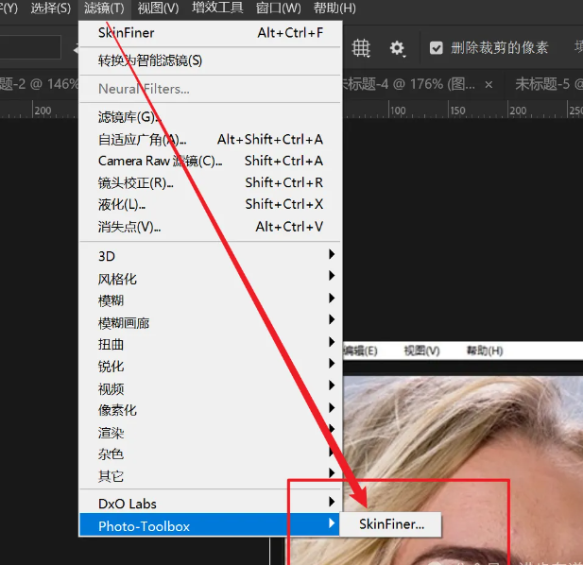Launch the 液化 liquify filter
Image resolution: width=583 pixels, height=565 pixels.
point(122,204)
